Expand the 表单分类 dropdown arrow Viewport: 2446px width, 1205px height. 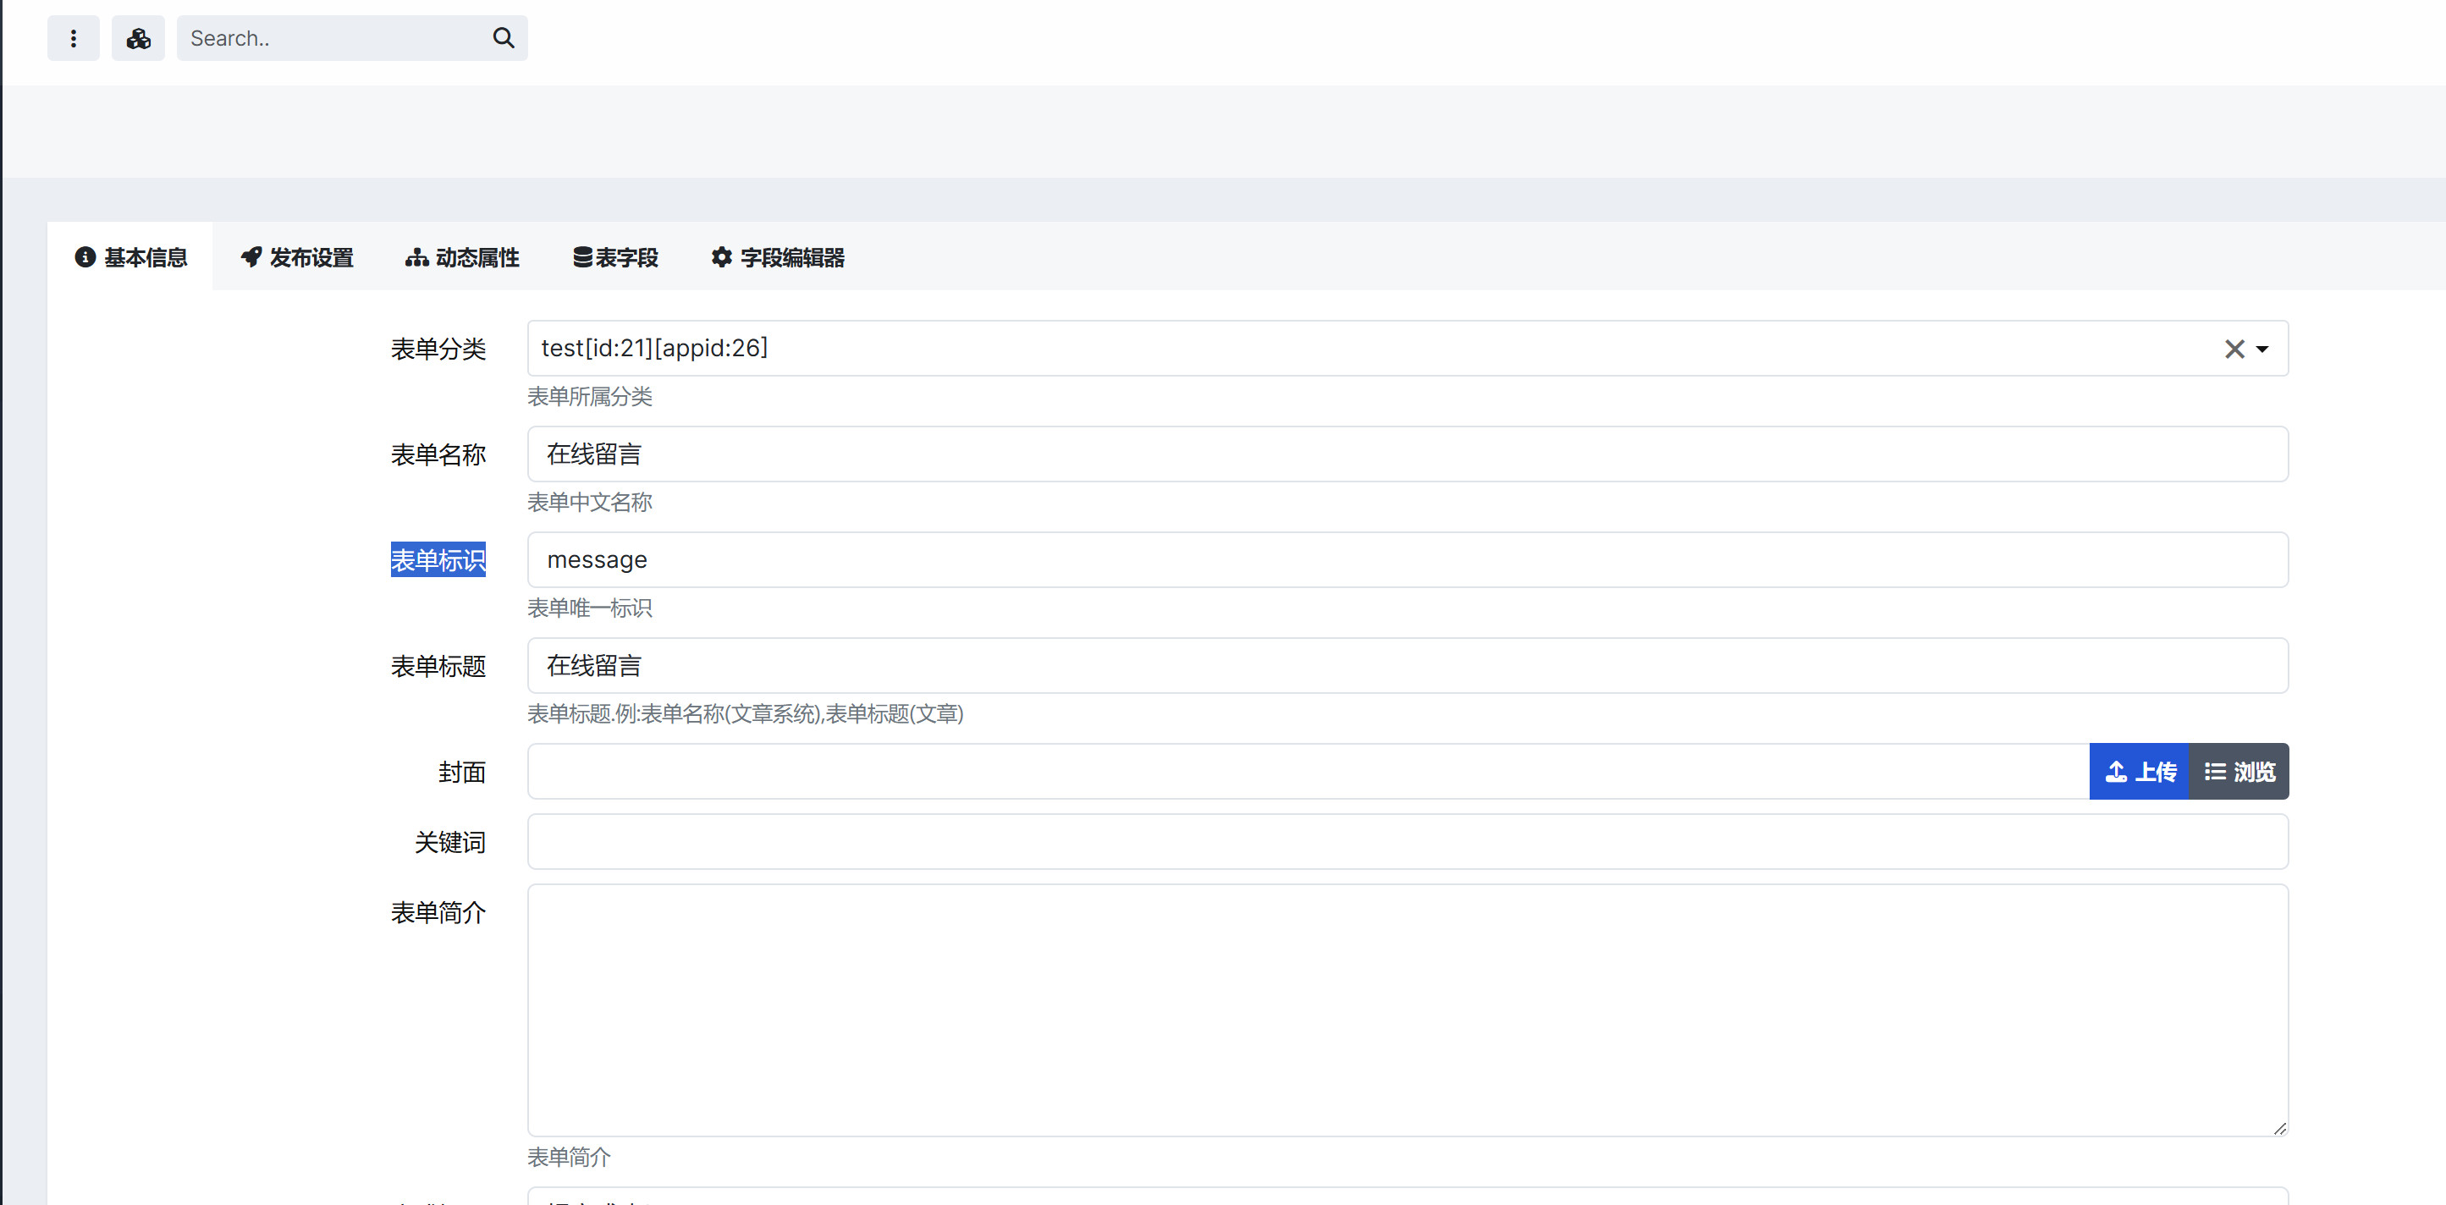tap(2262, 349)
